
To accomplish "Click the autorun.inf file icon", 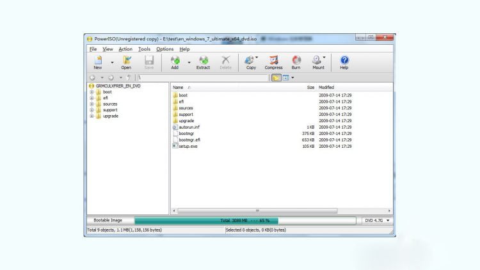I will pyautogui.click(x=175, y=127).
